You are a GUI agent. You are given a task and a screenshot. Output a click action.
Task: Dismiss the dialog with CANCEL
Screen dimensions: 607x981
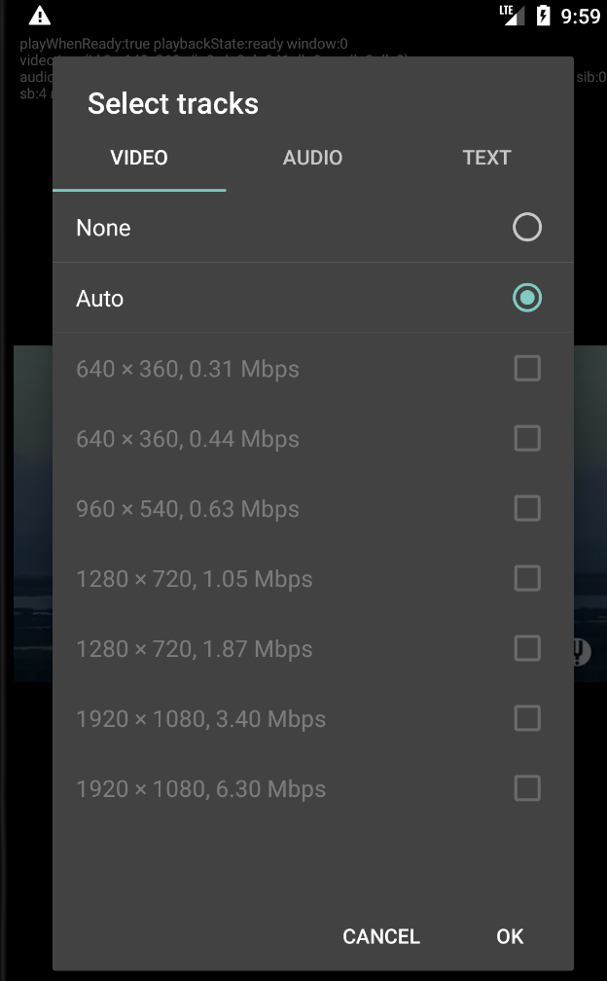tap(380, 936)
